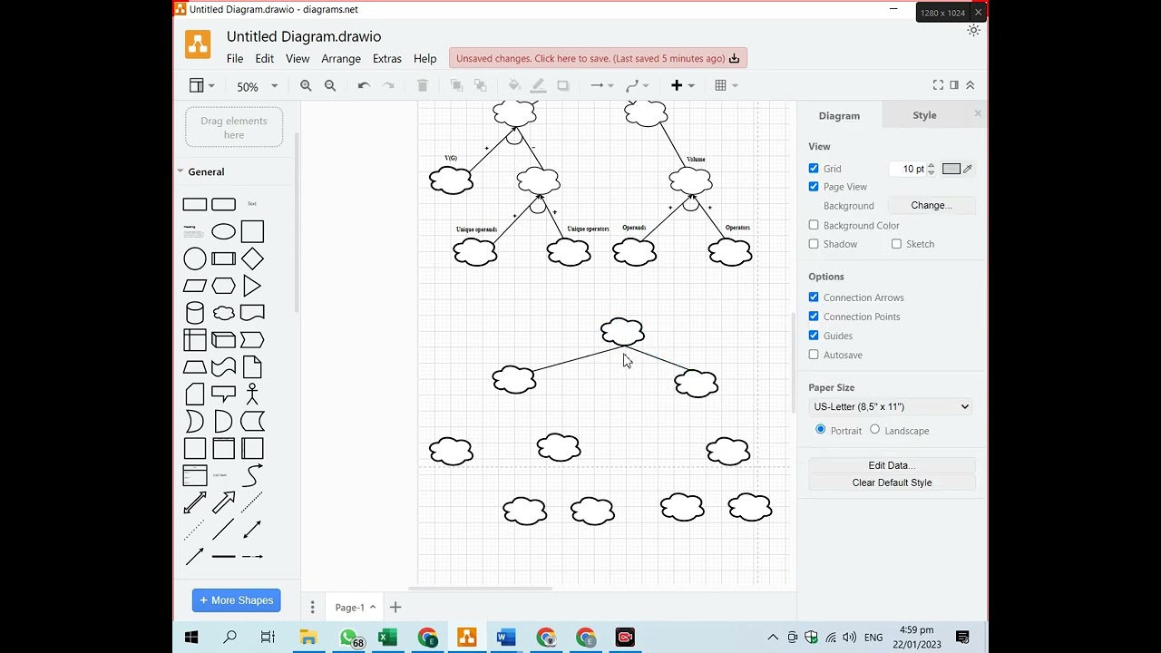
Task: Select the Portrait radio button
Action: (x=821, y=430)
